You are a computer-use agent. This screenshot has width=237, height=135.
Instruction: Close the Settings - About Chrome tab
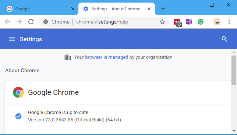coord(149,9)
